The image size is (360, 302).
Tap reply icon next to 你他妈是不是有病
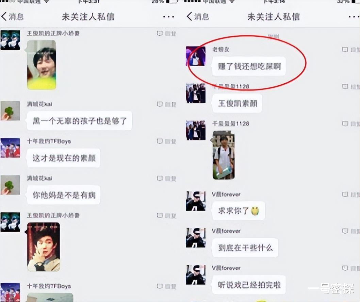coord(166,179)
